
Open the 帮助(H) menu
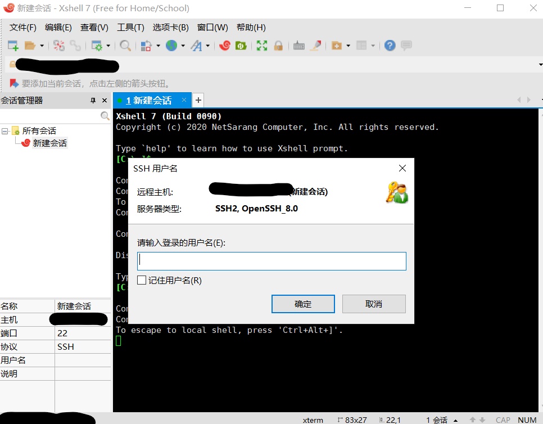pyautogui.click(x=251, y=28)
